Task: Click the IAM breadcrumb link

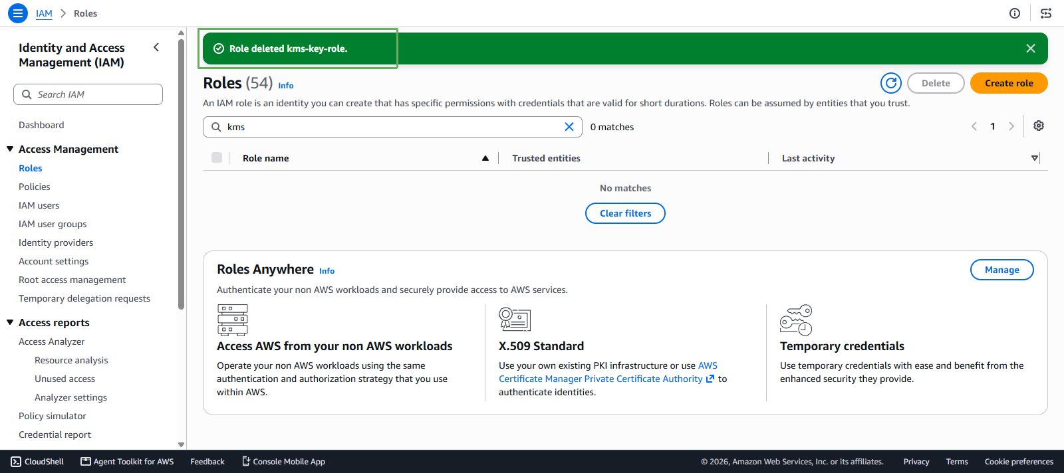Action: tap(44, 13)
